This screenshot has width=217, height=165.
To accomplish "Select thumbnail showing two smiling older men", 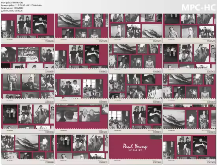I will point(81,119).
